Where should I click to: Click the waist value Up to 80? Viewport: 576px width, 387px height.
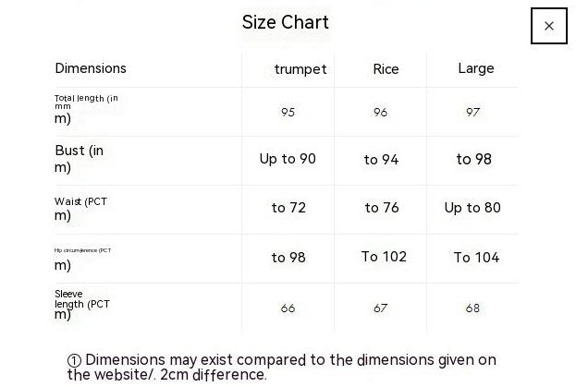[472, 208]
